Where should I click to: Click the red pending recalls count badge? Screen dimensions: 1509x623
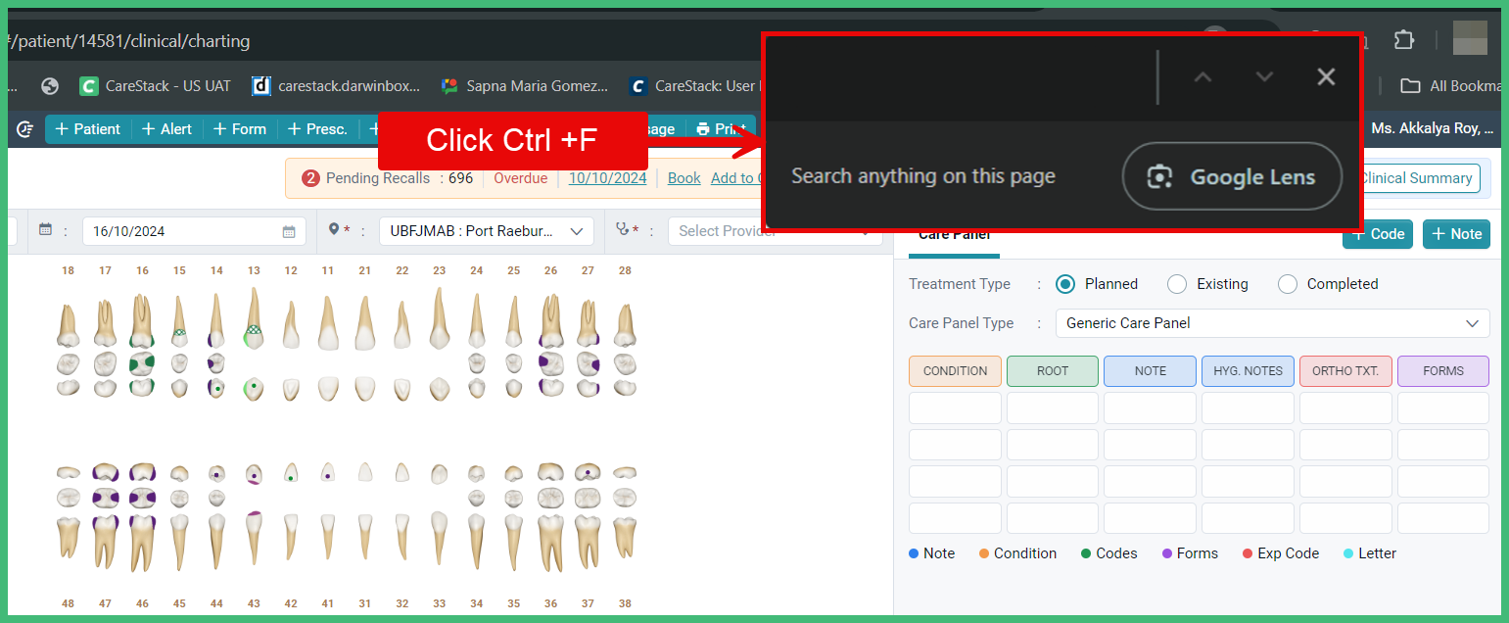[311, 178]
